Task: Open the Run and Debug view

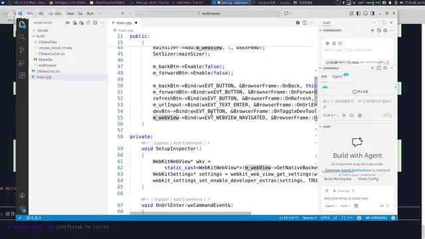Action: coord(22,62)
